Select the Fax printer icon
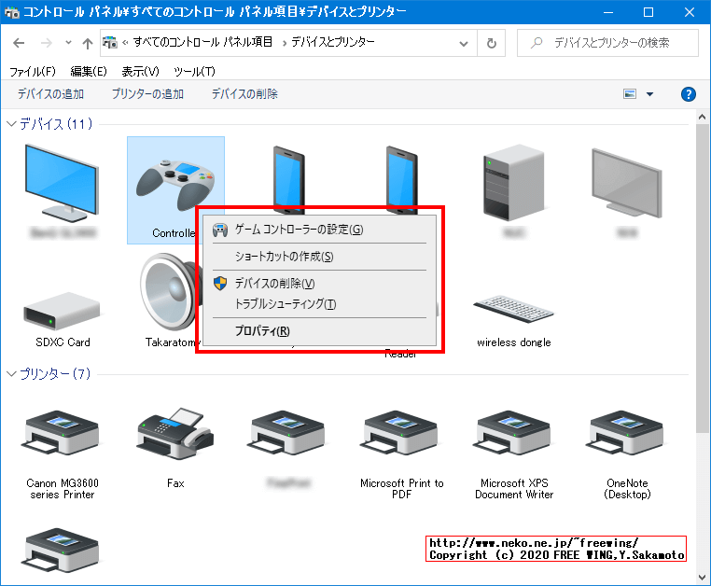 (175, 433)
